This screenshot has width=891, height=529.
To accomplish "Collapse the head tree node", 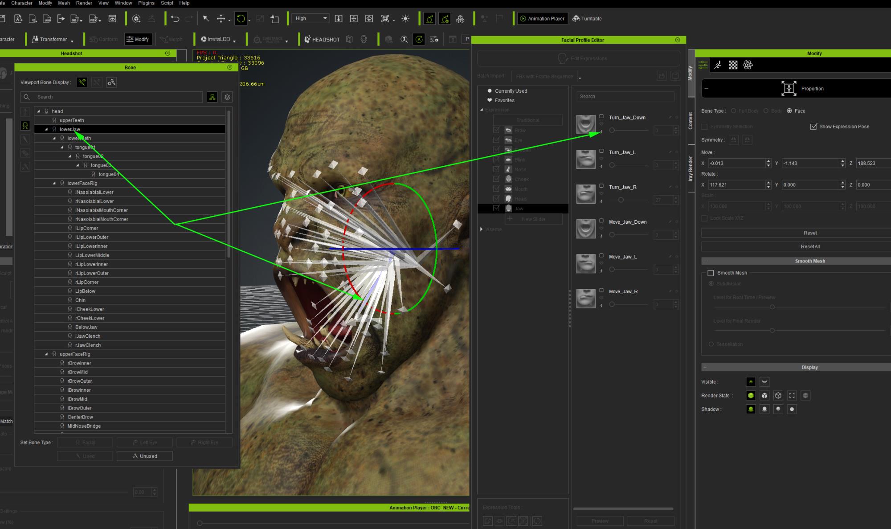I will coord(39,111).
